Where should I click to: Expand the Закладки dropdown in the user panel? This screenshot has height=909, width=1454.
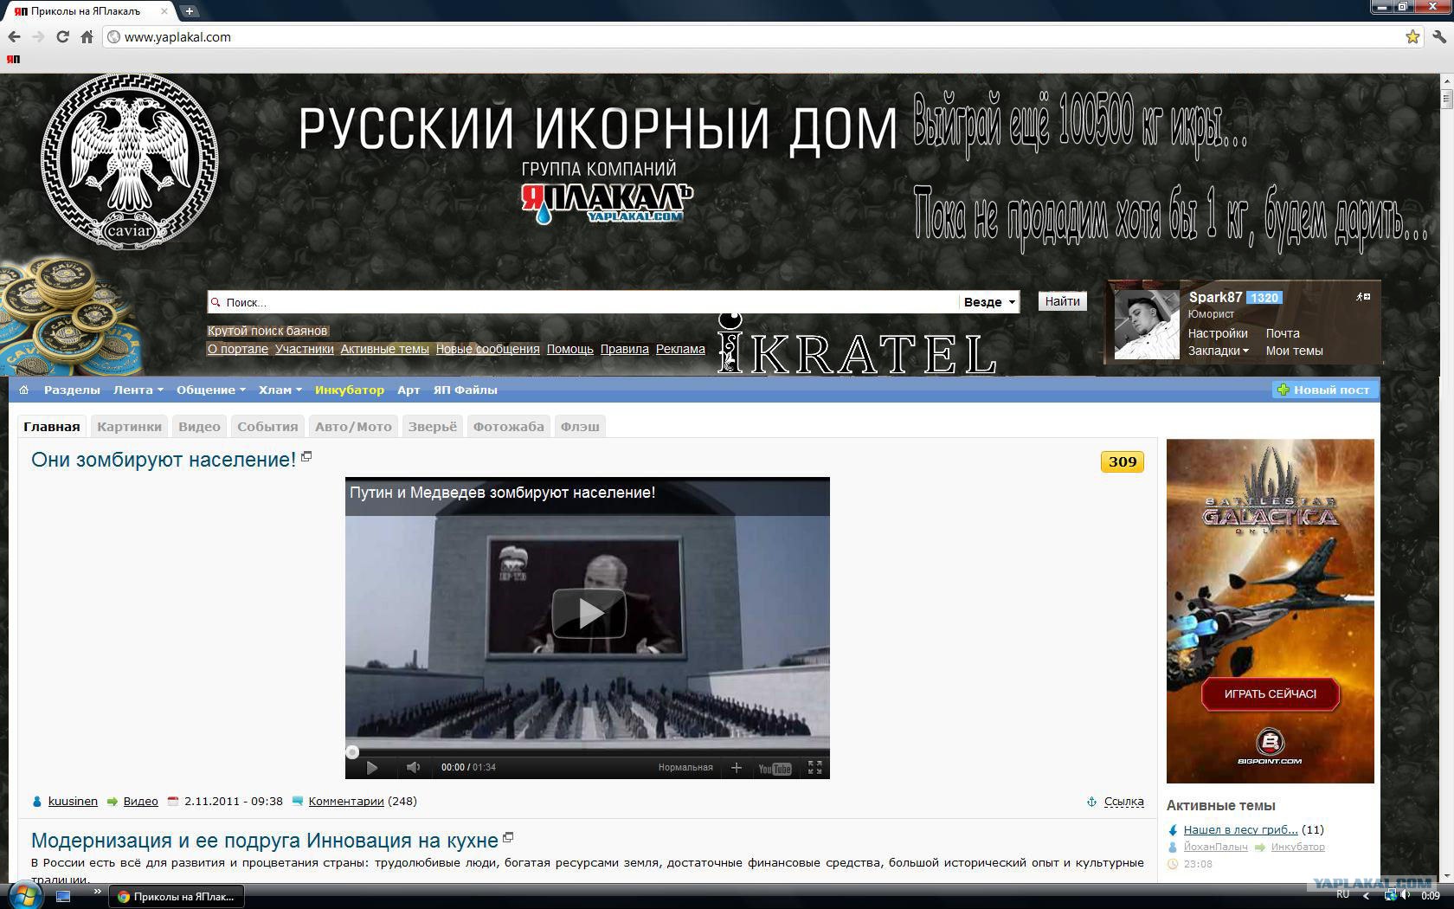(x=1218, y=351)
